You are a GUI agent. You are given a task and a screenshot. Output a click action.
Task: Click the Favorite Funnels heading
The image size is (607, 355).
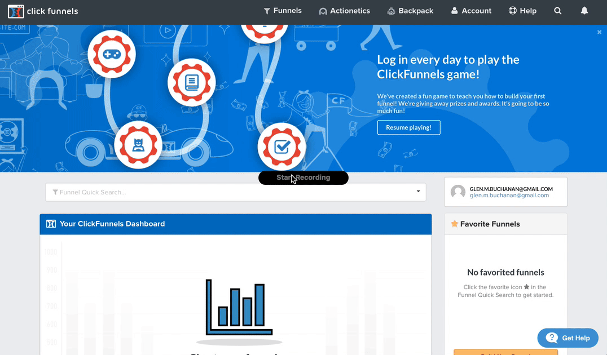click(x=490, y=224)
